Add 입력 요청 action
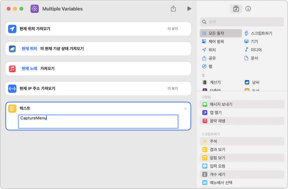This screenshot has height=189, width=288. (x=242, y=166)
